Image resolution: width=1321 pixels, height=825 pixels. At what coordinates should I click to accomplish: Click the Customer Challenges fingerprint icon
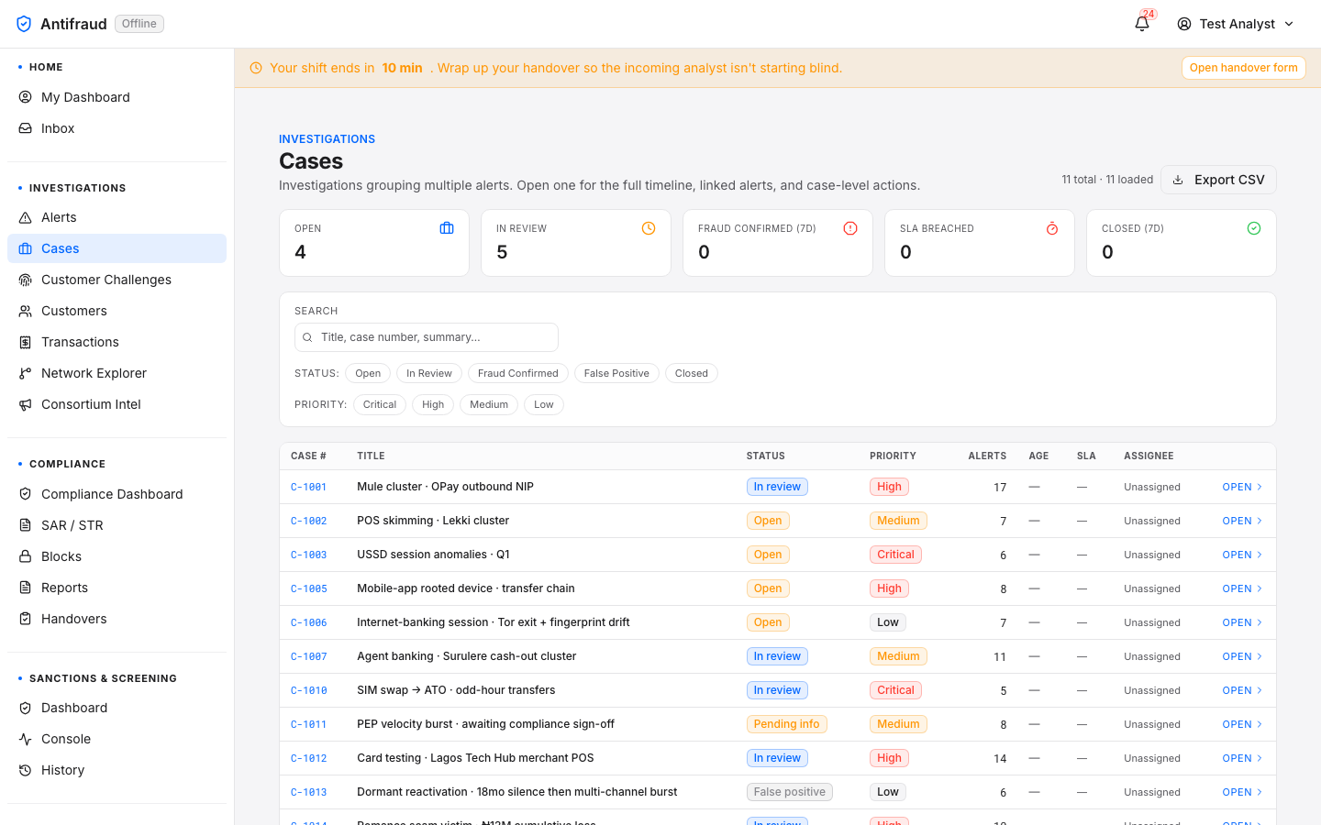pos(26,280)
